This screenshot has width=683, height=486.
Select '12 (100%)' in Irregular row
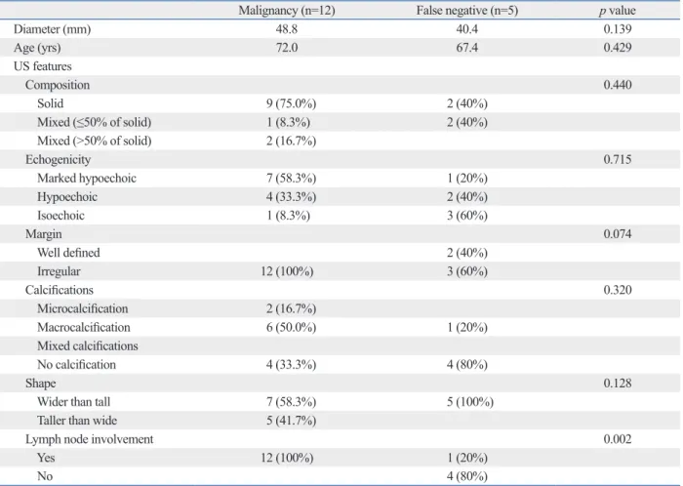[x=287, y=271]
